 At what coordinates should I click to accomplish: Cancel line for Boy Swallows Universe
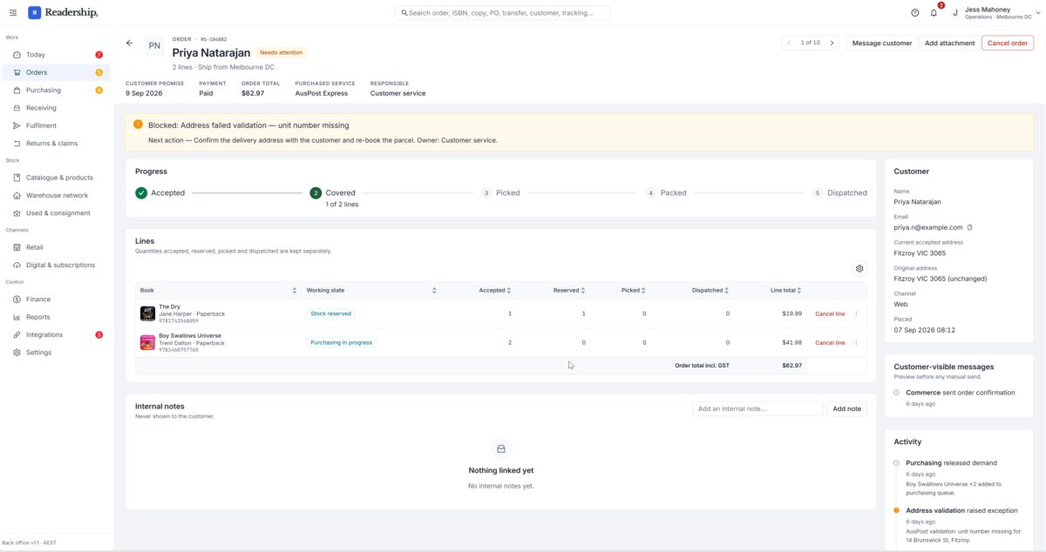pyautogui.click(x=830, y=343)
